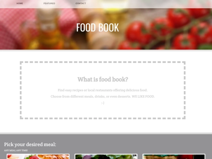
Task: Click the 'Pick your desired meal:' heading
Action: pyautogui.click(x=30, y=144)
